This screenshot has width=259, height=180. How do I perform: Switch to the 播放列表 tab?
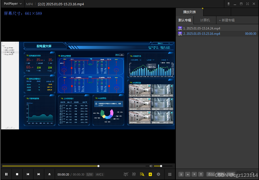click(190, 12)
